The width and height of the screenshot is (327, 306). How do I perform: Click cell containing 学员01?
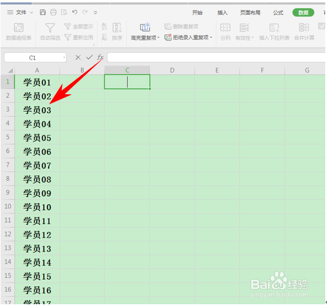point(37,82)
